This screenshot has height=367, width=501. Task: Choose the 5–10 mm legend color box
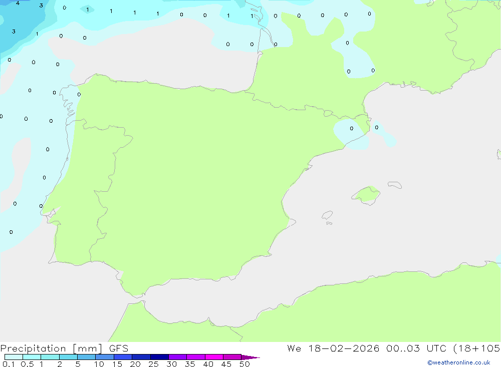(87, 357)
